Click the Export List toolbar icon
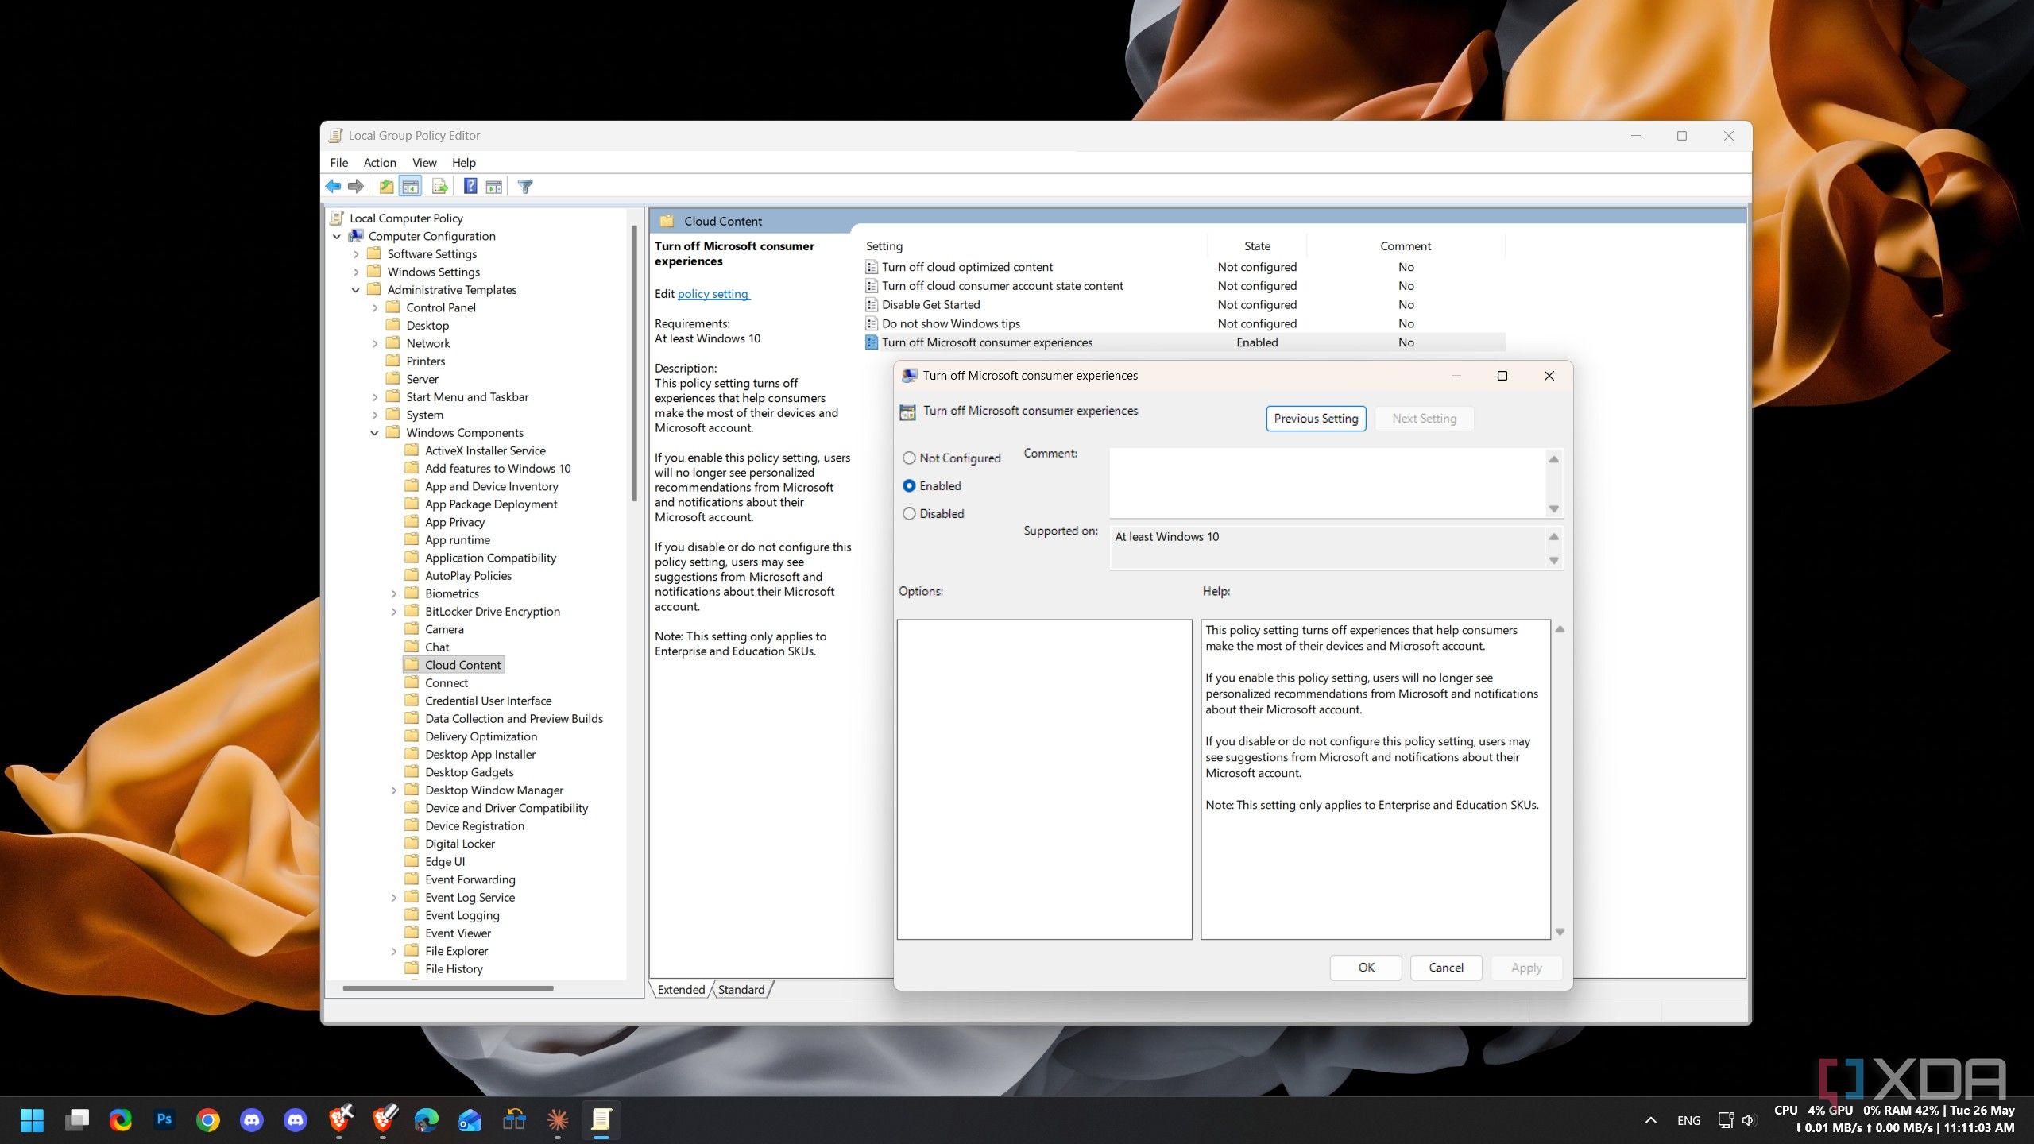Viewport: 2034px width, 1144px height. tap(439, 186)
